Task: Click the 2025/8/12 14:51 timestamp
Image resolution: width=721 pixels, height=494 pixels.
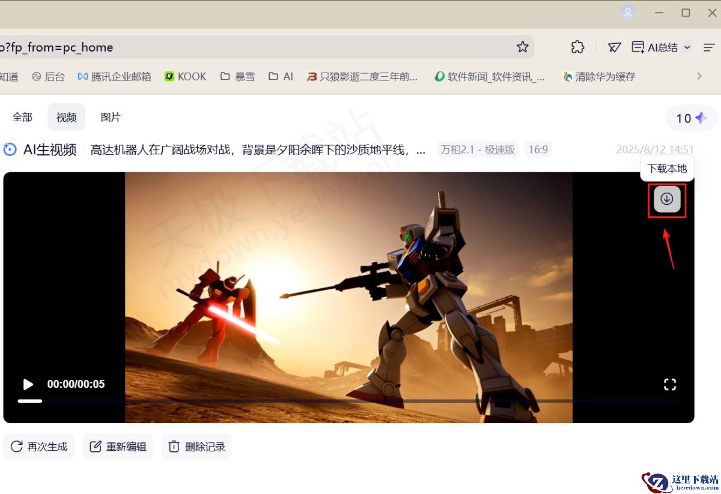Action: 655,149
